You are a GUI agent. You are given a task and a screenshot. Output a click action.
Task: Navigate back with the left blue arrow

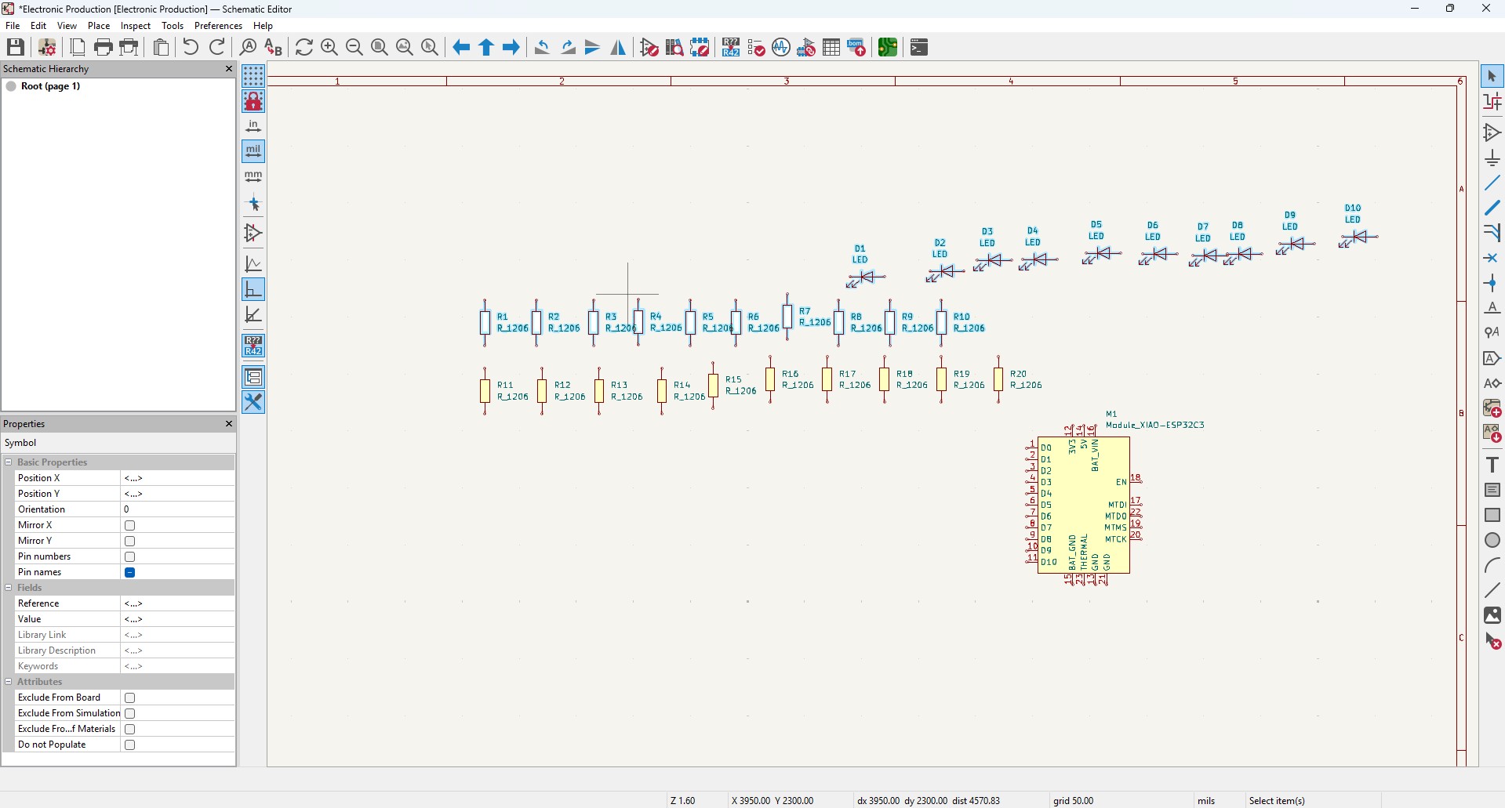coord(462,47)
